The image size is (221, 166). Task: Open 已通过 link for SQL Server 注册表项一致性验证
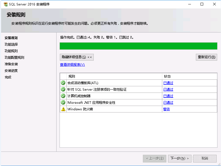168,89
